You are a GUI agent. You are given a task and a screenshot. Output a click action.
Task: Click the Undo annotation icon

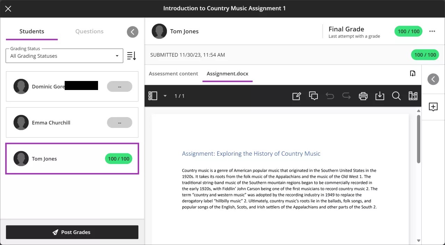(330, 96)
